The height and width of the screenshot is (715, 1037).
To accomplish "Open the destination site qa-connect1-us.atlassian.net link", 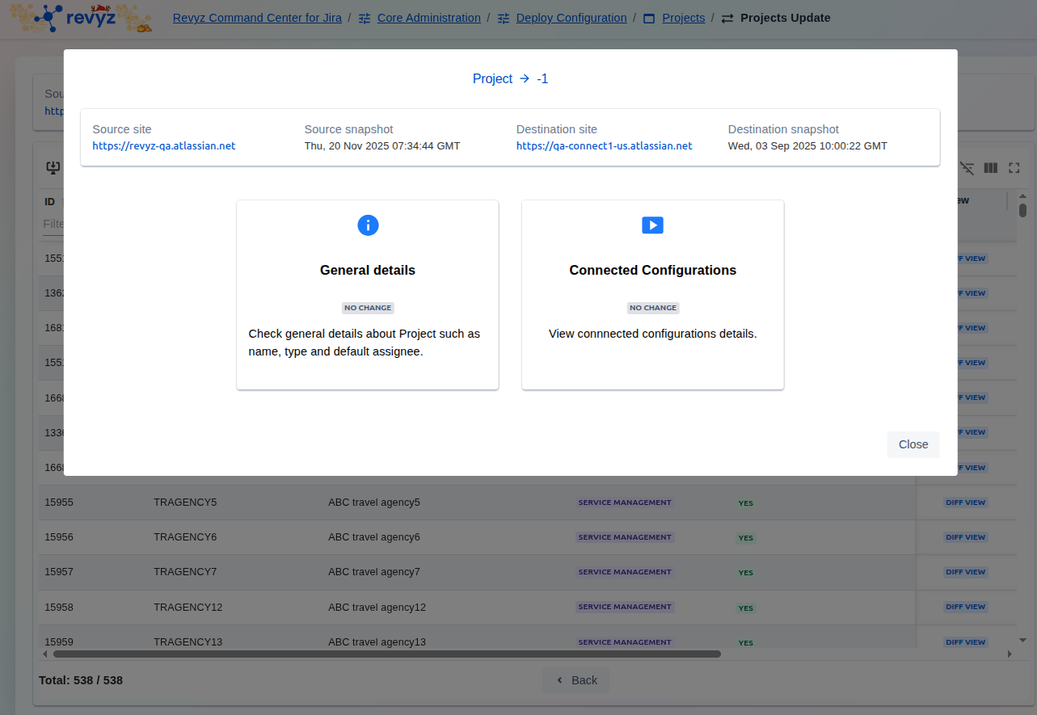I will [x=604, y=146].
